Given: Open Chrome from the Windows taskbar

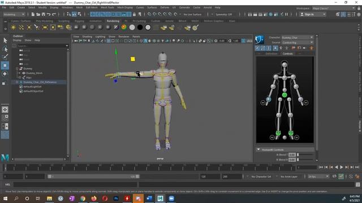Looking at the screenshot, I should [83, 198].
